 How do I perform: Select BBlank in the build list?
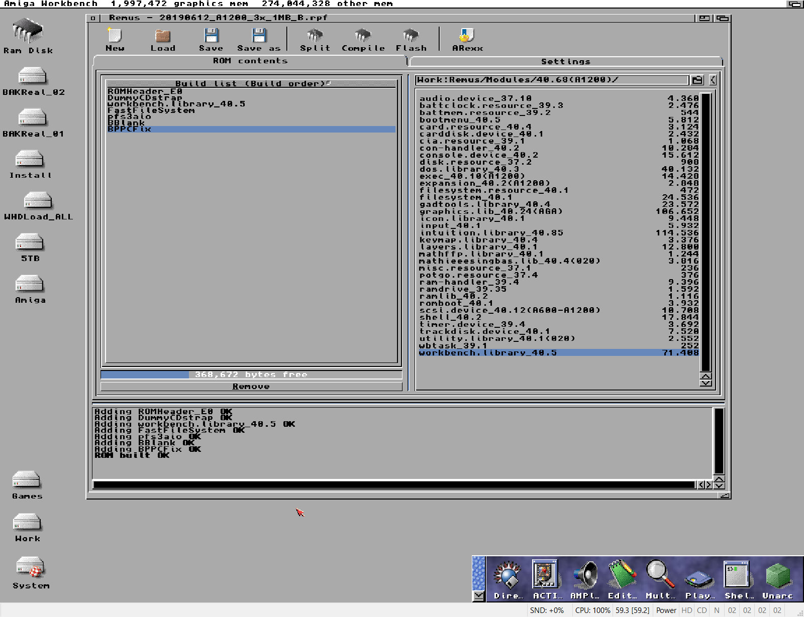251,123
